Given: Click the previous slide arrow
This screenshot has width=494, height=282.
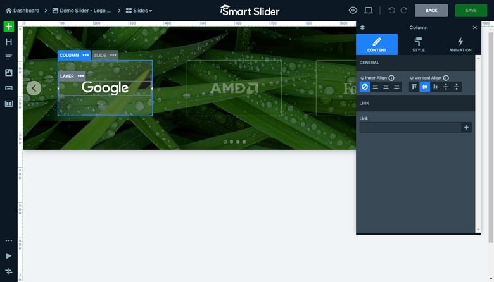Looking at the screenshot, I should click(34, 88).
